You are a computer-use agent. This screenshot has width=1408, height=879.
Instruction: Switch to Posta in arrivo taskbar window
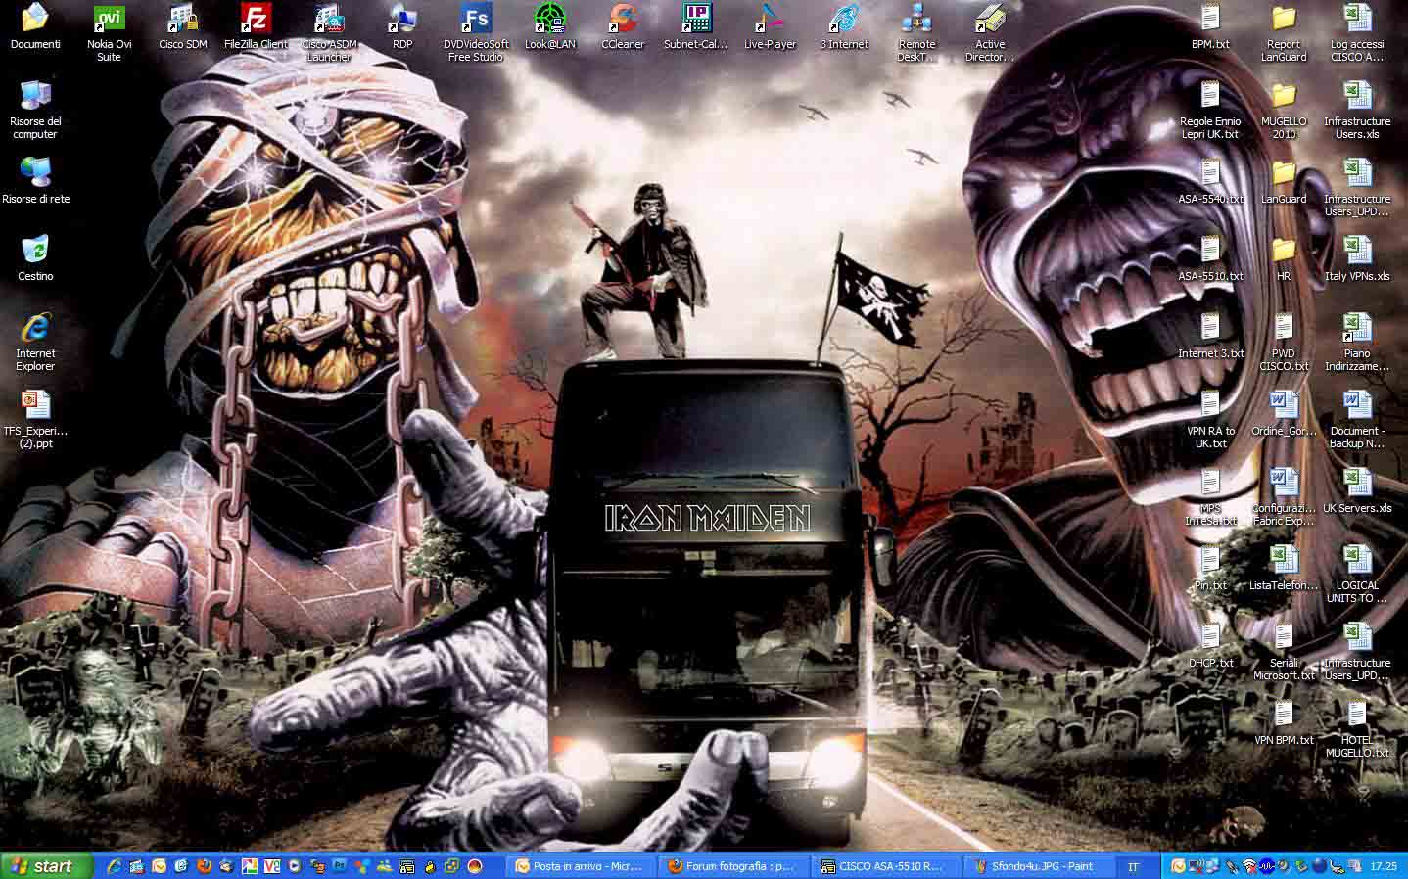[580, 866]
